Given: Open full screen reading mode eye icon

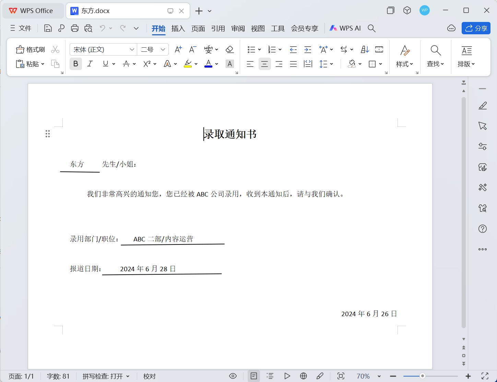Looking at the screenshot, I should click(x=233, y=376).
